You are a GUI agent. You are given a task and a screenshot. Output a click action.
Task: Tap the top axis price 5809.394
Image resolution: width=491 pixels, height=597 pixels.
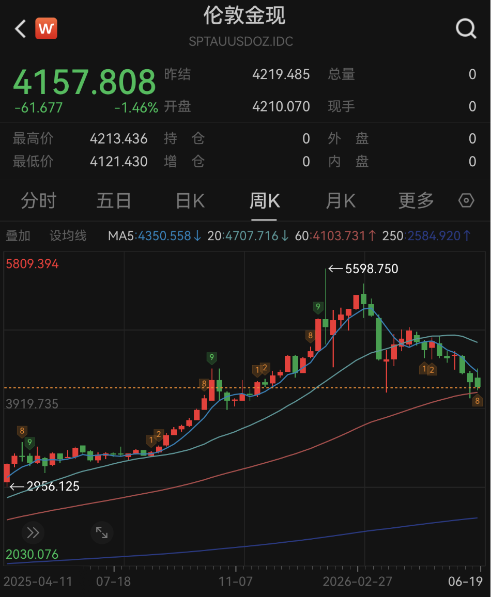point(32,264)
